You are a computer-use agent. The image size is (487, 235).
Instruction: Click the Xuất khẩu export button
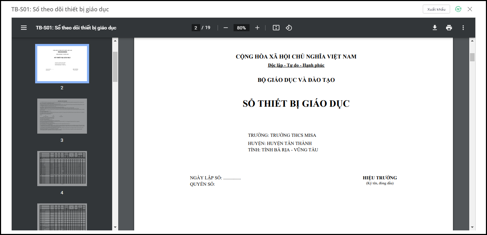437,9
